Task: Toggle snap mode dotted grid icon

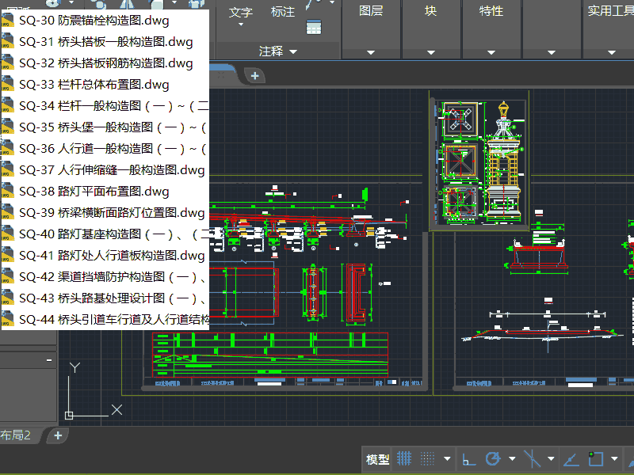Action: [428, 458]
